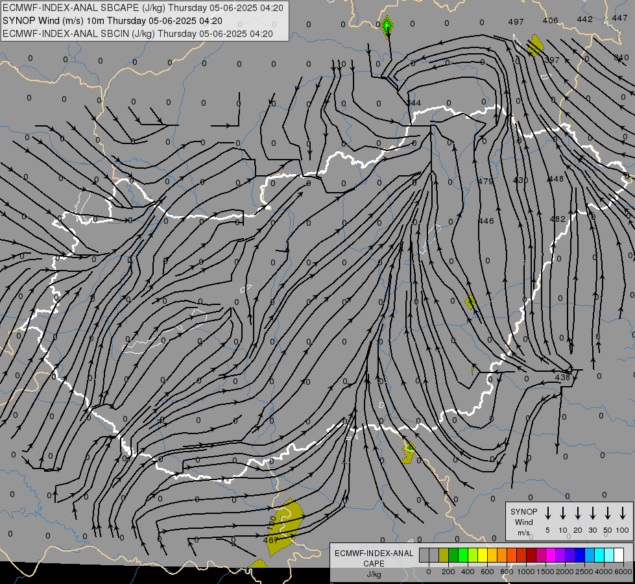The height and width of the screenshot is (584, 635).
Task: Select the 482 value on the map
Action: coord(558,219)
